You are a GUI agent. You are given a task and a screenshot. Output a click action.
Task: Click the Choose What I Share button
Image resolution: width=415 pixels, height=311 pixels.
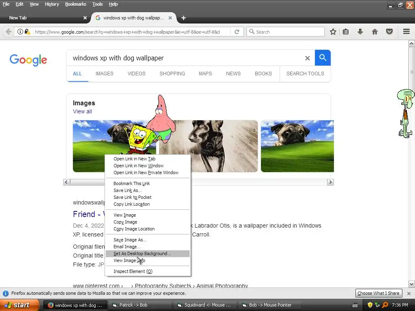(x=379, y=293)
